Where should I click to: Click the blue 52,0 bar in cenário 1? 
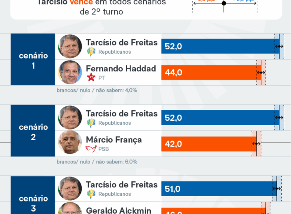217,46
